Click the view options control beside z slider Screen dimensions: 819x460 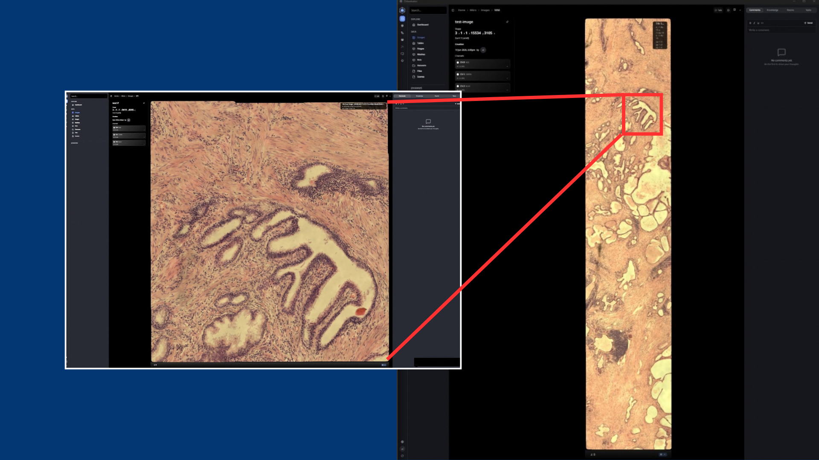pos(663,454)
